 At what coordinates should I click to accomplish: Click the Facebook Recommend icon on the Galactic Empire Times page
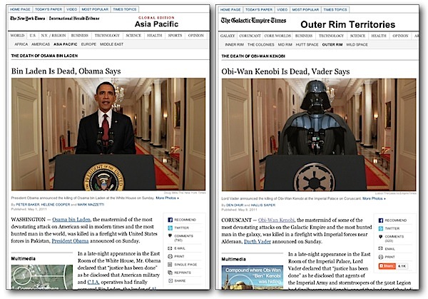[x=381, y=221]
